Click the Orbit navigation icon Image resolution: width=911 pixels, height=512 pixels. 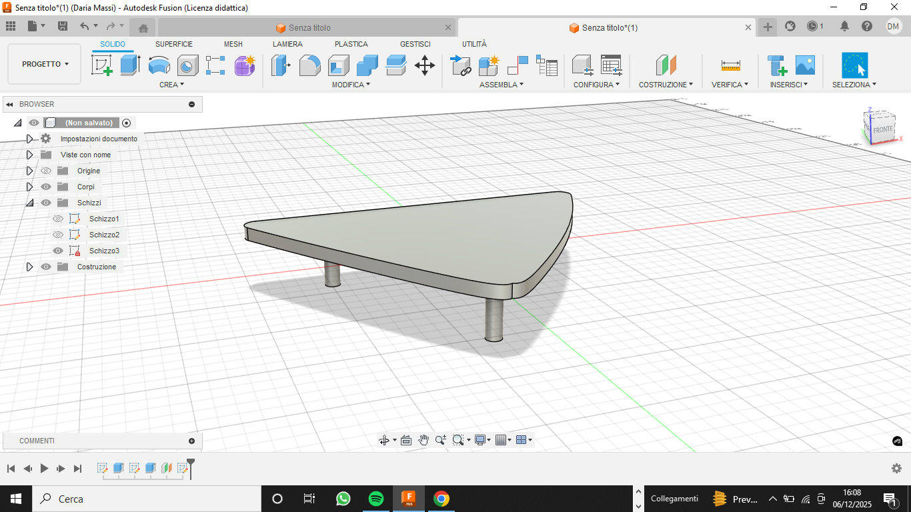[x=384, y=440]
